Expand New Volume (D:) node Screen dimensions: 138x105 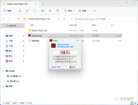4,81
